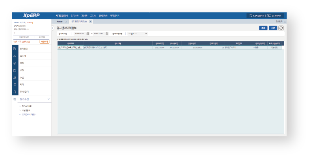311x160 pixels.
Task: Open the 게시판 top menu
Action: 84,16
